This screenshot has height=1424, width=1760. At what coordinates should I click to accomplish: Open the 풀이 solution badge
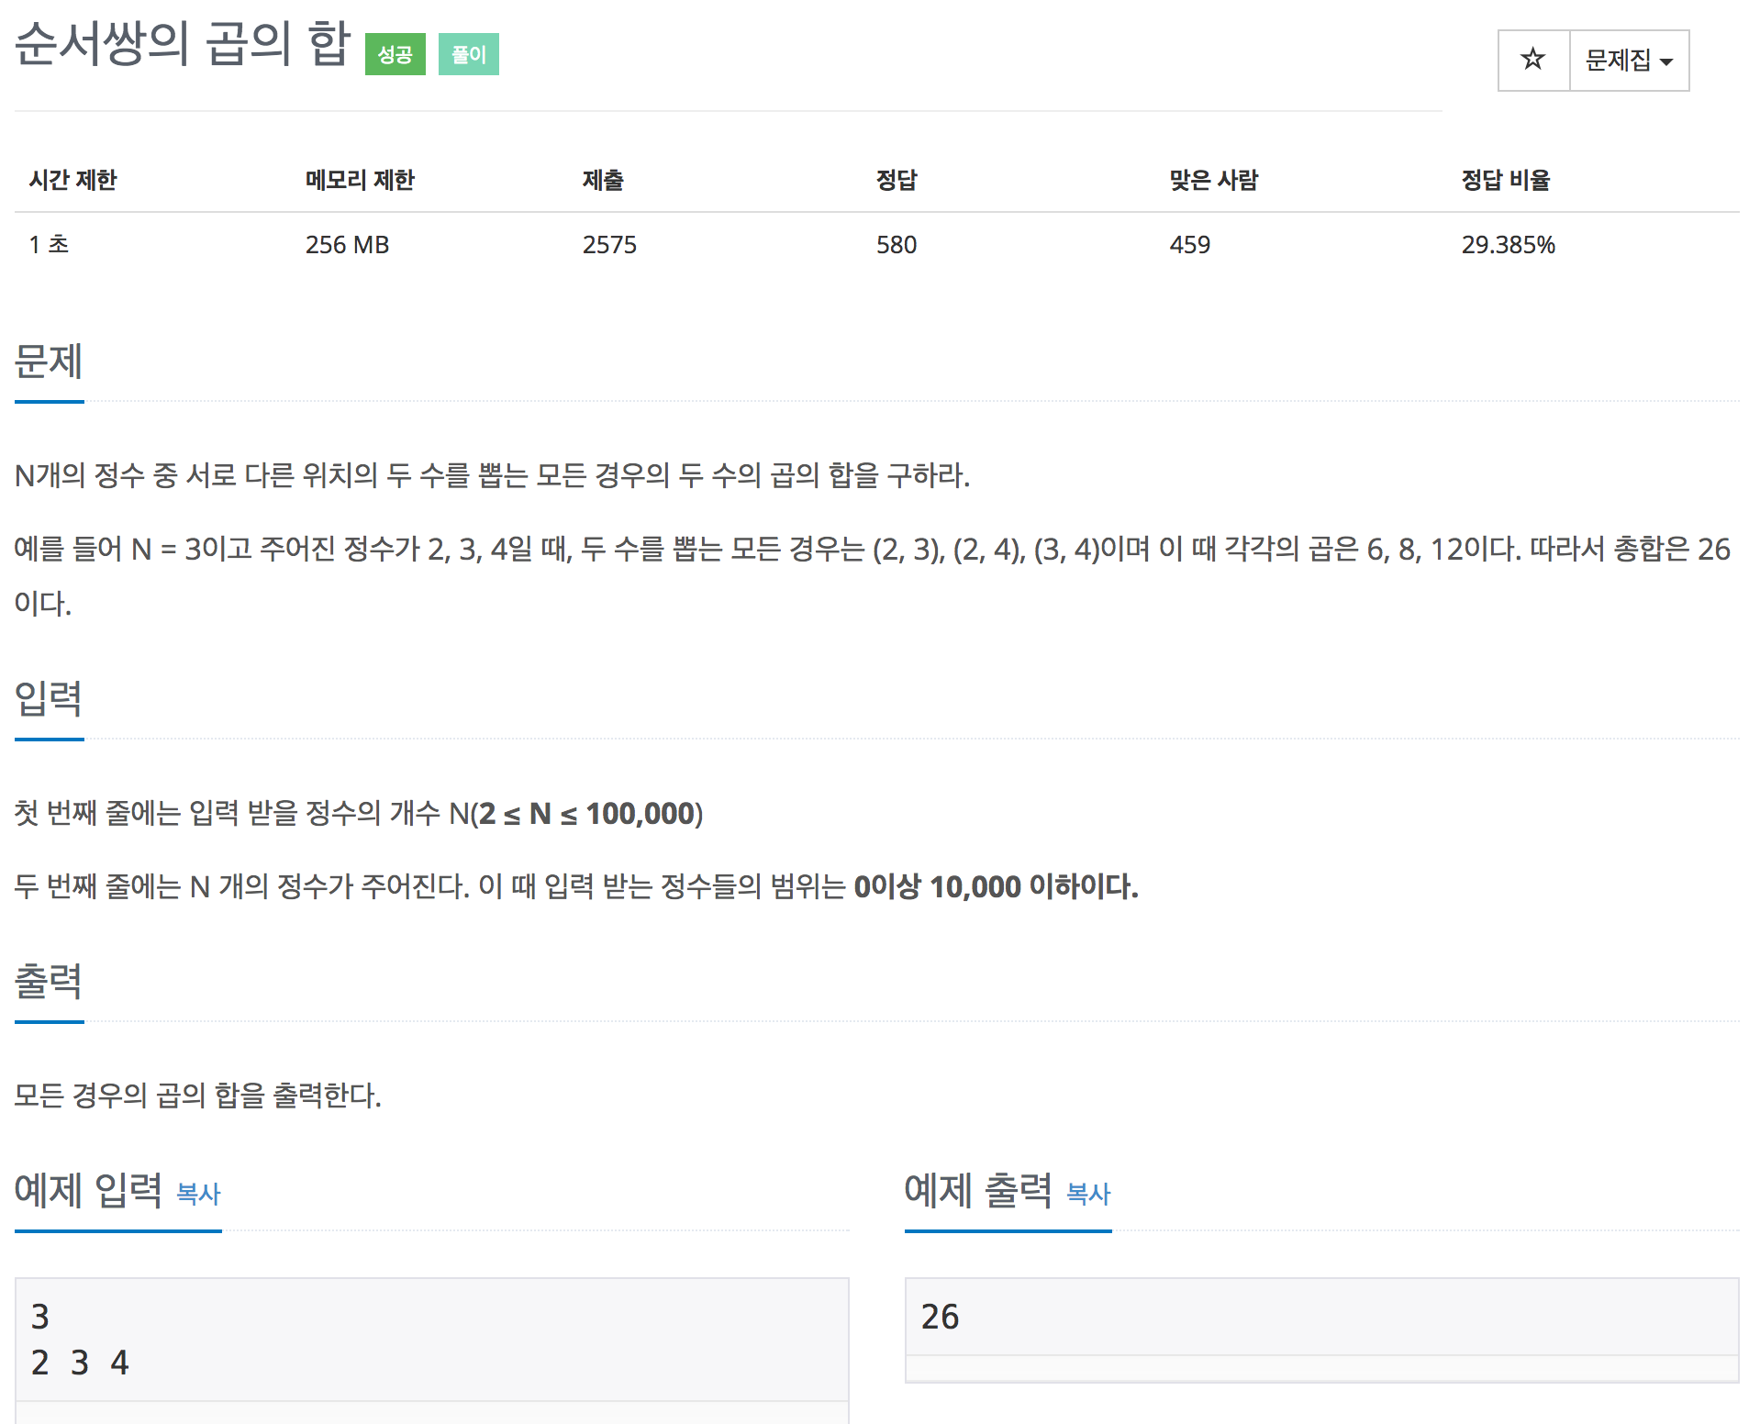pos(468,54)
